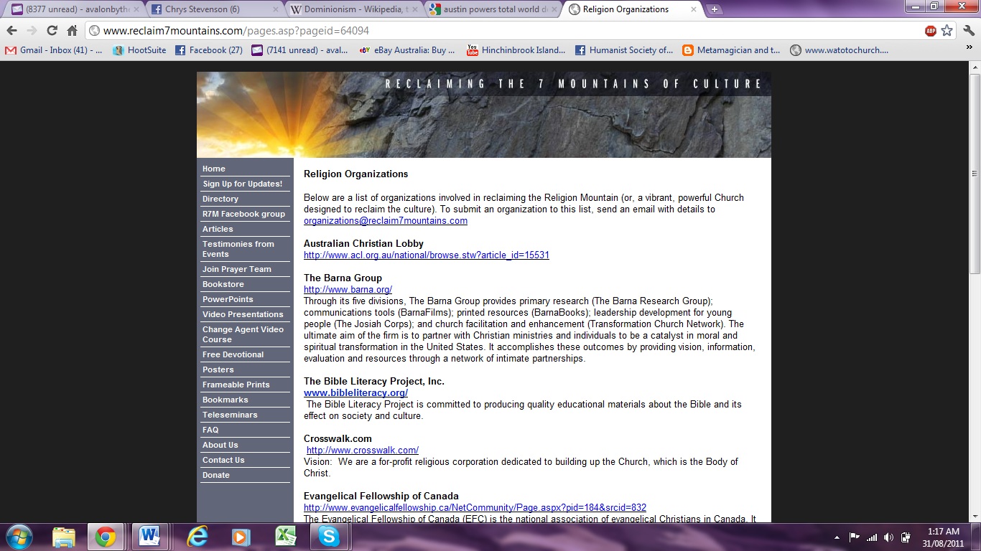Image resolution: width=981 pixels, height=551 pixels.
Task: Launch Skype from the taskbar
Action: (328, 537)
